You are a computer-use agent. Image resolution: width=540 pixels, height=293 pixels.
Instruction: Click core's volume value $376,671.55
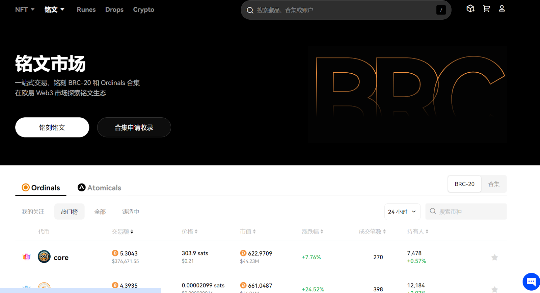[125, 261]
